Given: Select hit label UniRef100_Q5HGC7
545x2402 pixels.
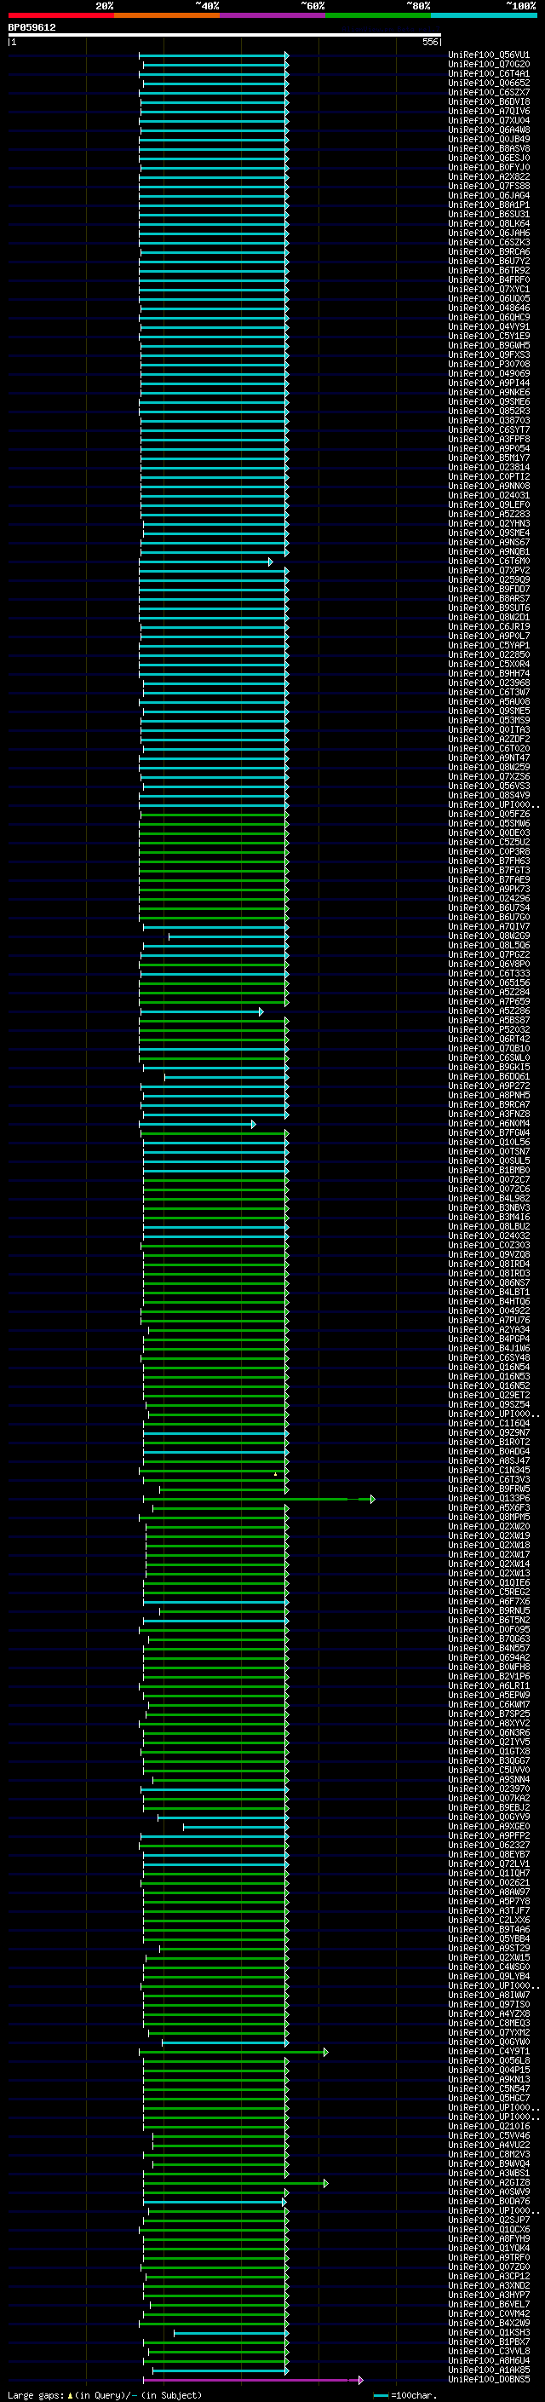Looking at the screenshot, I should point(489,2098).
